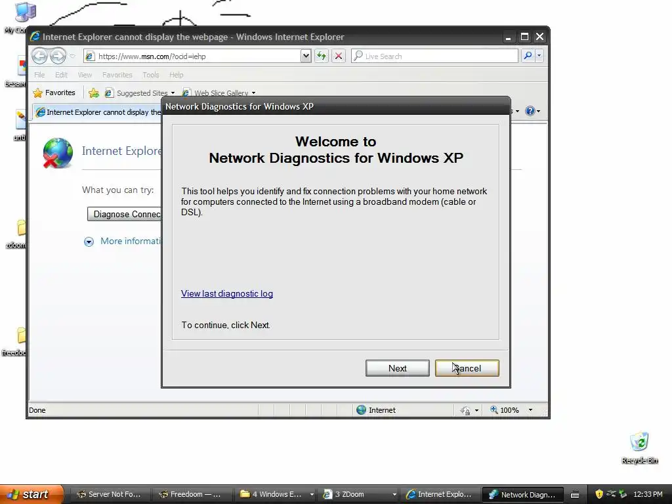Select the zdoom folder on desktop
672x504 pixels.
pos(17,234)
